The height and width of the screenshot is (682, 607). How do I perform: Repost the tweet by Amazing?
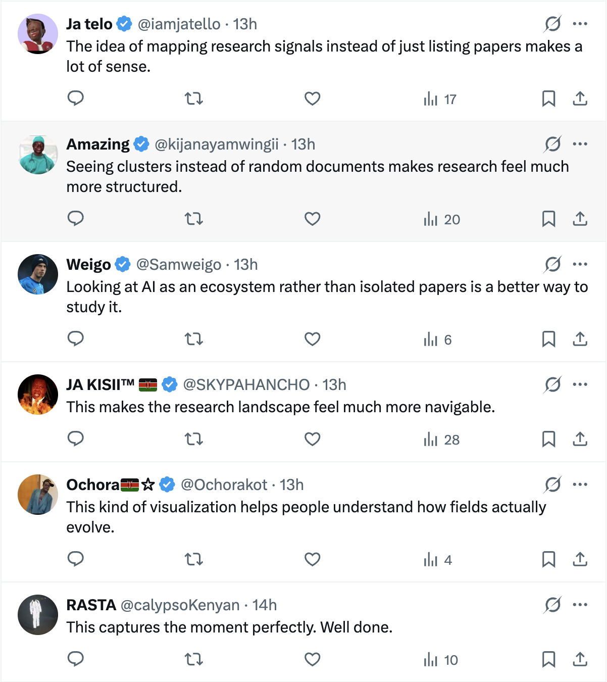tap(194, 219)
